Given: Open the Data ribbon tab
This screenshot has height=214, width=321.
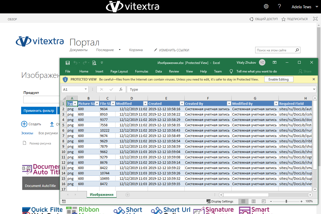Looking at the screenshot, I should 159,71.
